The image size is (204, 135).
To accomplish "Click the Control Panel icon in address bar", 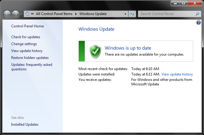I will pos(27,14).
